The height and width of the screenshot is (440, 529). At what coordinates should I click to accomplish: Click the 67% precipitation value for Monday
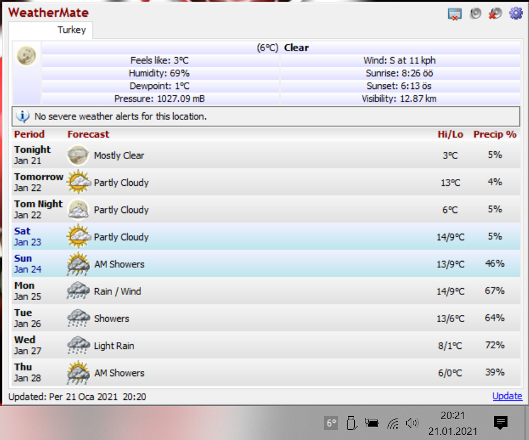pyautogui.click(x=494, y=291)
